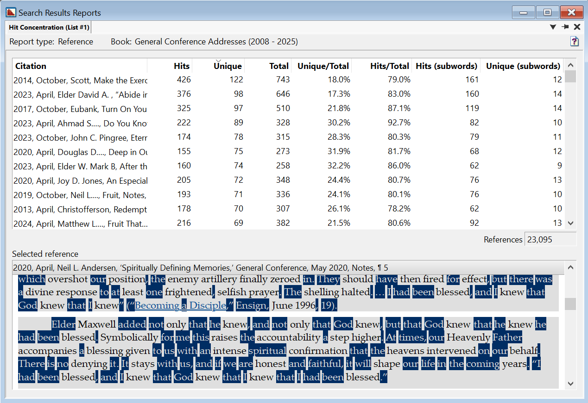Maximize the Search Results Reports window
The width and height of the screenshot is (588, 403).
pyautogui.click(x=547, y=12)
